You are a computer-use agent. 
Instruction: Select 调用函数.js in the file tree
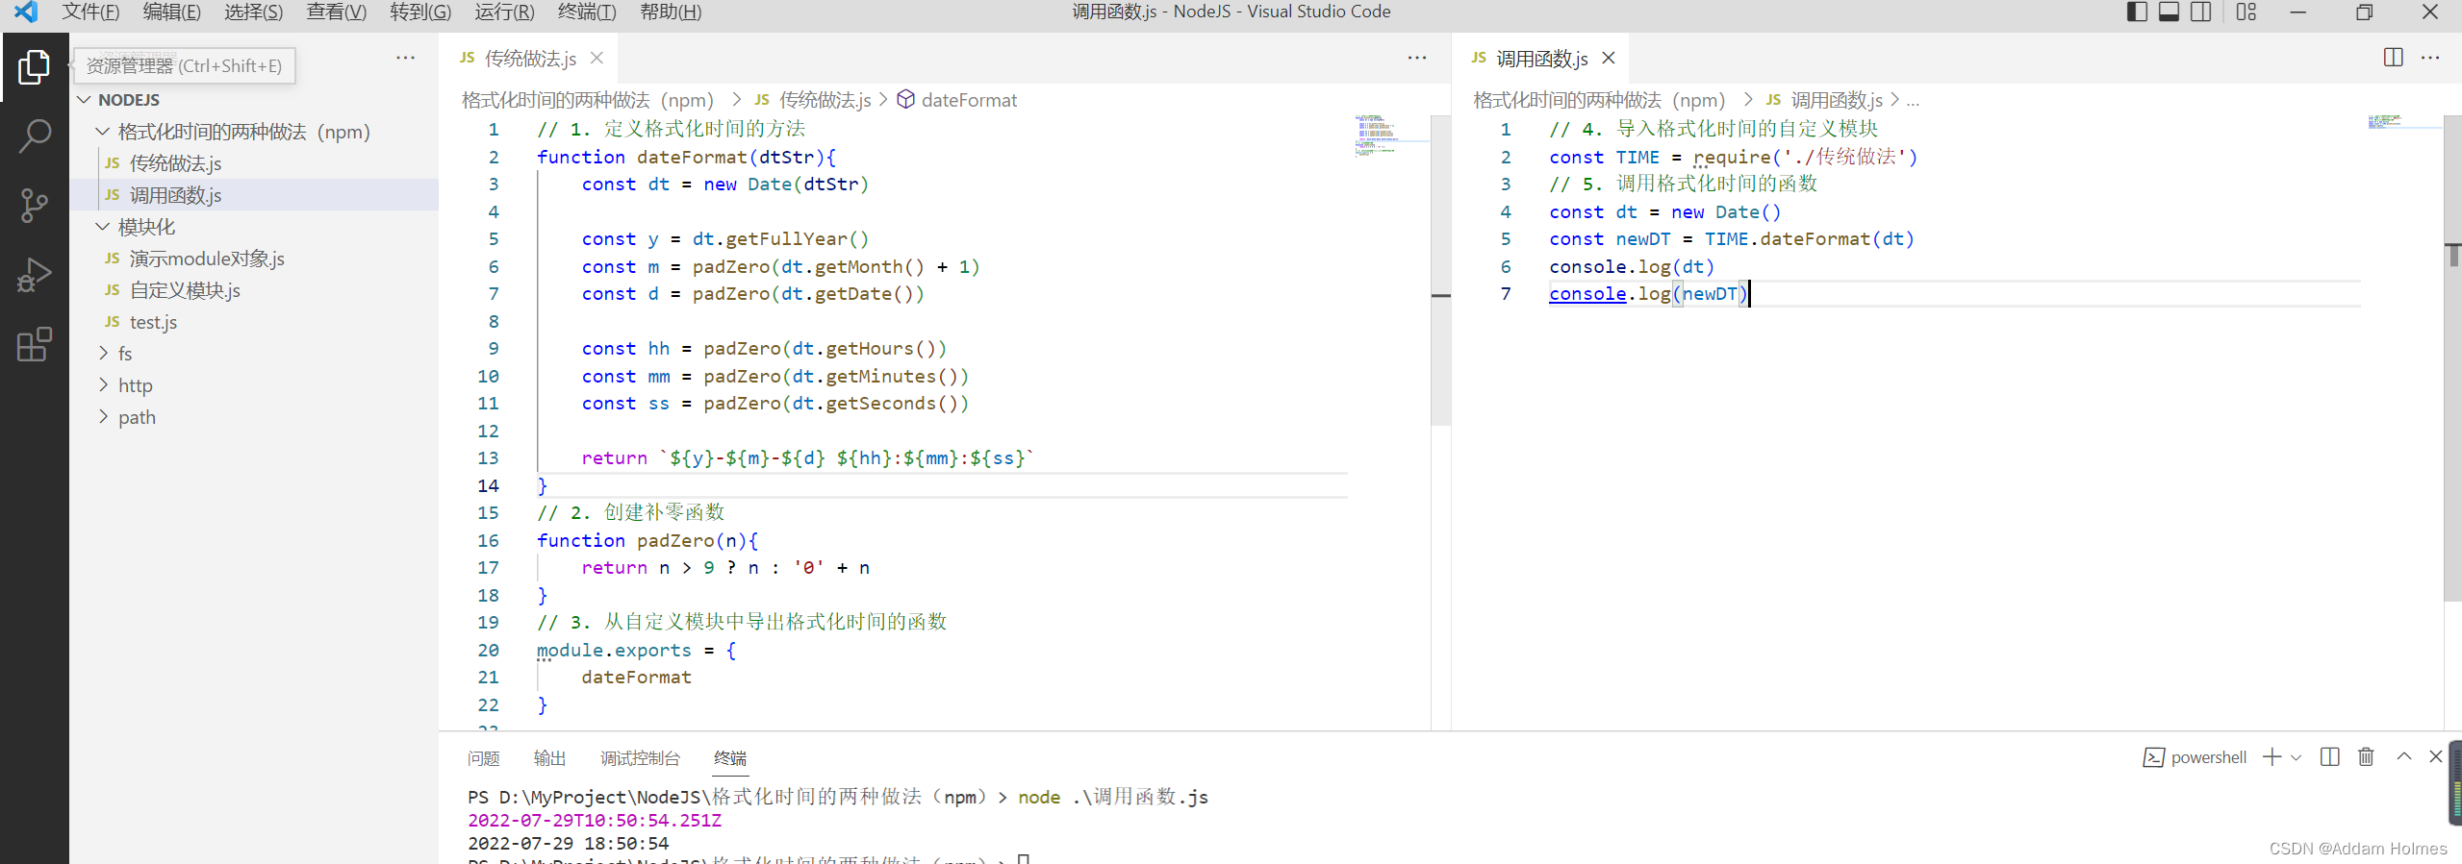(x=254, y=195)
